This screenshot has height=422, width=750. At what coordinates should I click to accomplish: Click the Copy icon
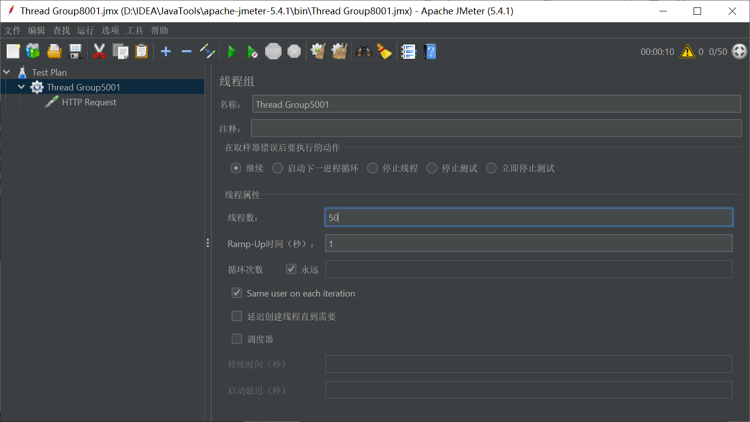[120, 51]
